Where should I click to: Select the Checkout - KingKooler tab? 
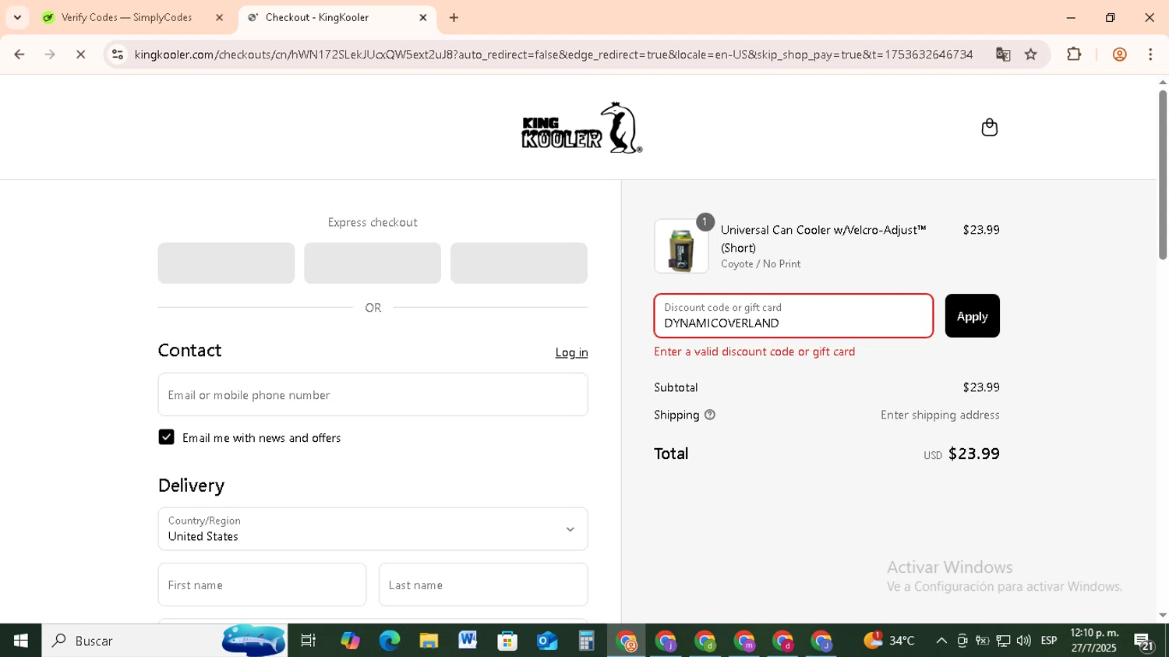[x=336, y=17]
